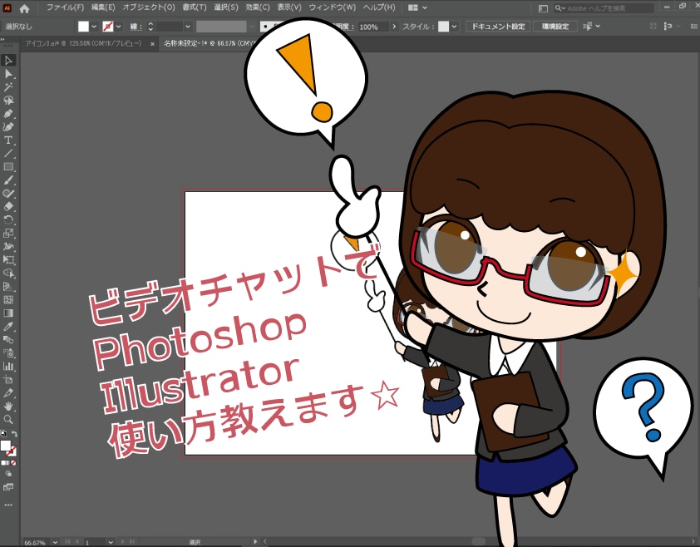
Task: Open the 編集(E) menu
Action: (103, 7)
